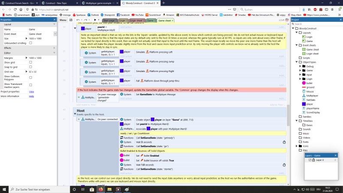Edit the layout Name field 'Game'
The height and width of the screenshot is (193, 343).
click(42, 29)
